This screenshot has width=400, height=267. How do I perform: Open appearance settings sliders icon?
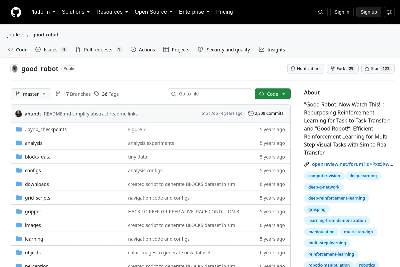point(389,12)
